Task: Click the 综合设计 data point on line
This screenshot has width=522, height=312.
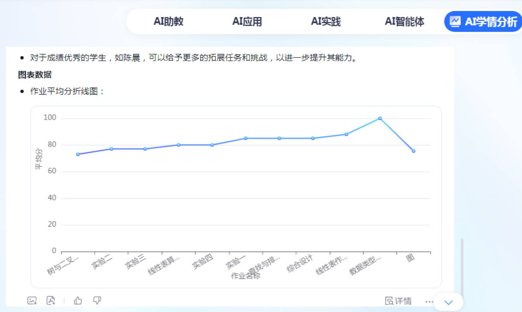Action: (x=313, y=139)
